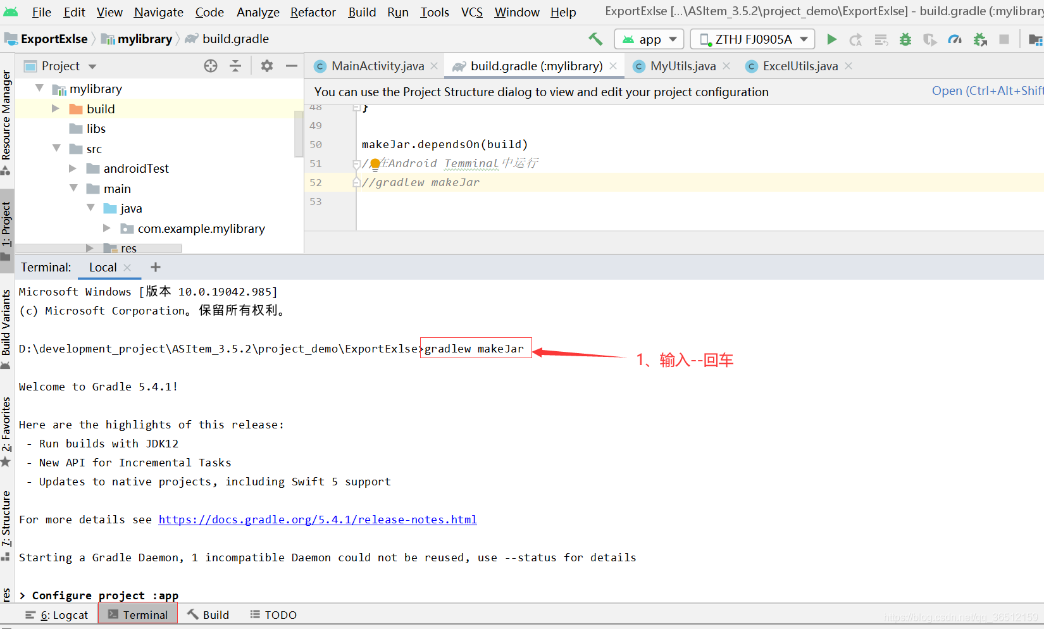Close MainActivity.java editor tab
Screen dimensions: 1044x629
(434, 66)
